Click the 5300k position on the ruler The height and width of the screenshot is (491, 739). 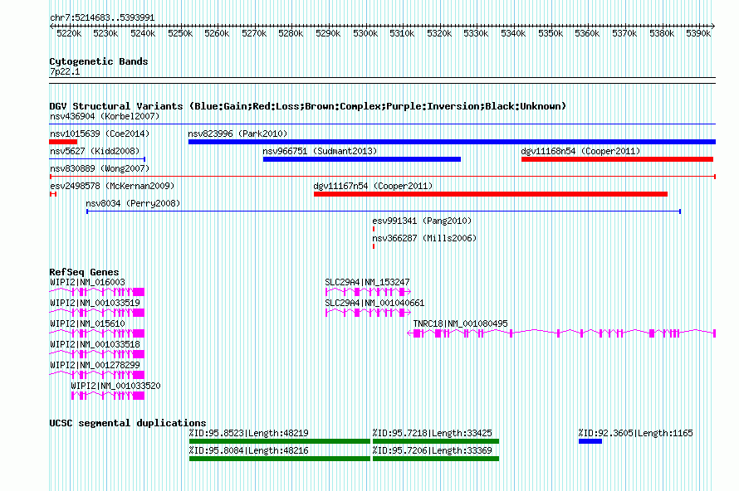365,33
